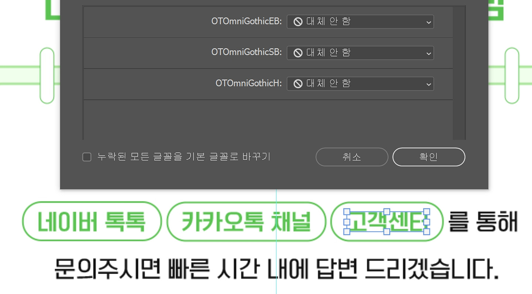Image resolution: width=532 pixels, height=294 pixels.
Task: Expand the OTOmniGothicSB dropdown chevron
Action: click(x=429, y=53)
